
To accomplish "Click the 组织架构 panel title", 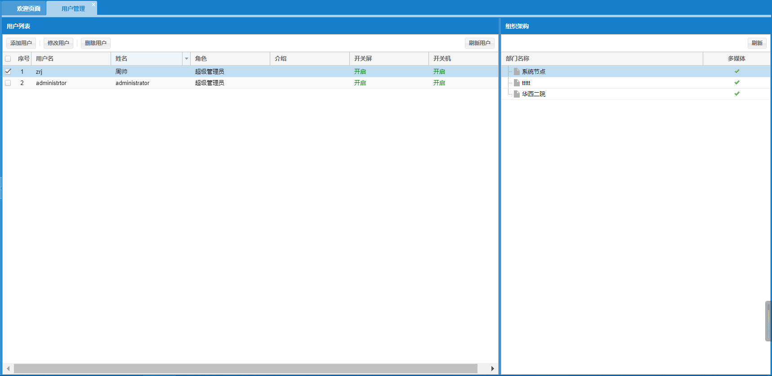I will point(517,27).
